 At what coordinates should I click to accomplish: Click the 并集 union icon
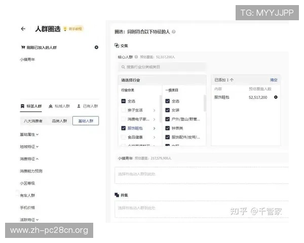click(x=117, y=195)
